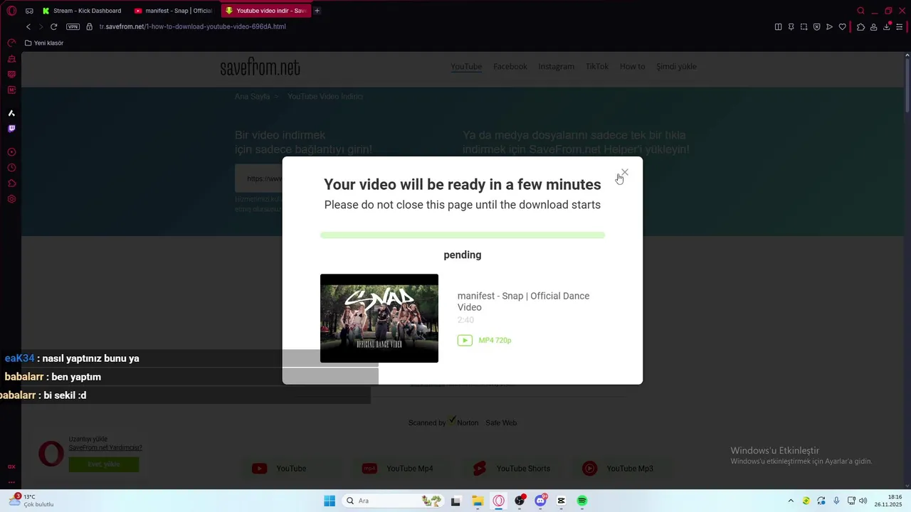The image size is (911, 512).
Task: Switch to manifest - Snap YouTube tab
Action: 174,11
